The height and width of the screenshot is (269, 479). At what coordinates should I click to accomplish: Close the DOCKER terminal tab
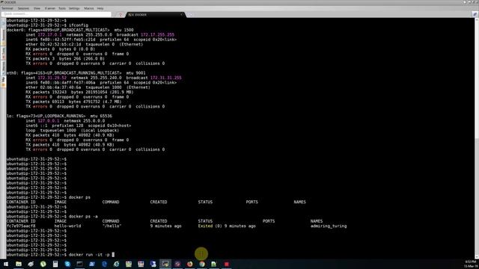coord(181,15)
